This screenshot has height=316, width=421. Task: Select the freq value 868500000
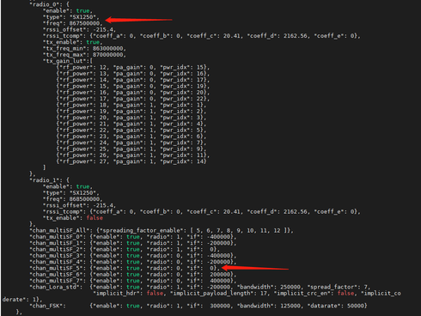(x=85, y=199)
